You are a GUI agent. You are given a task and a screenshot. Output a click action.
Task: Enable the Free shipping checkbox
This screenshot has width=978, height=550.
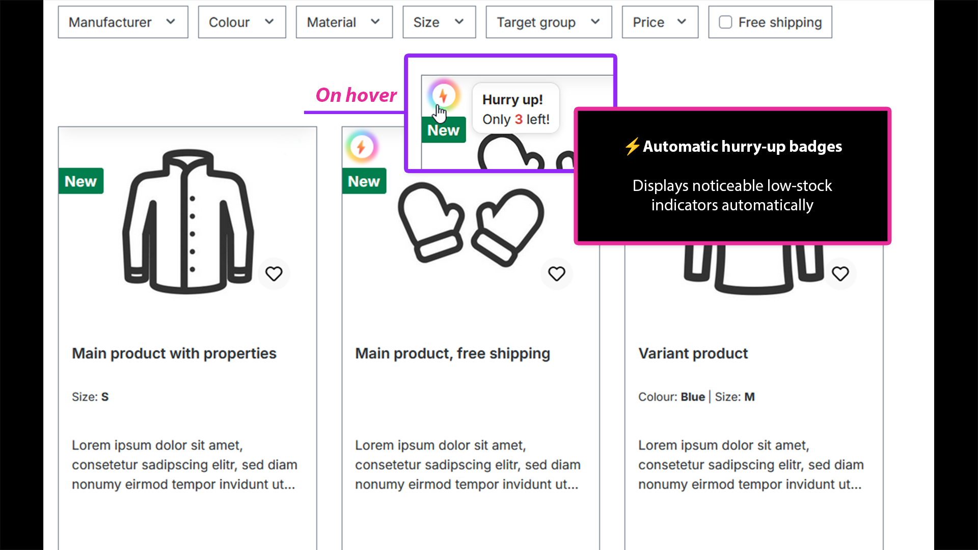click(x=725, y=22)
